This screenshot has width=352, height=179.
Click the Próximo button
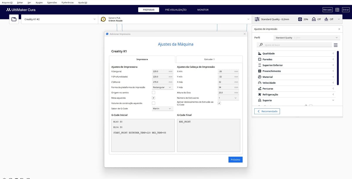click(x=236, y=160)
